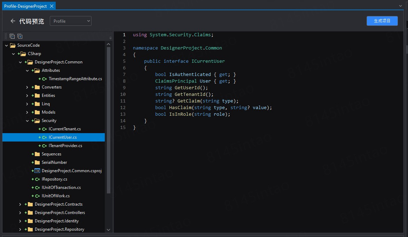
Task: Expand the Models folder
Action: tap(27, 112)
